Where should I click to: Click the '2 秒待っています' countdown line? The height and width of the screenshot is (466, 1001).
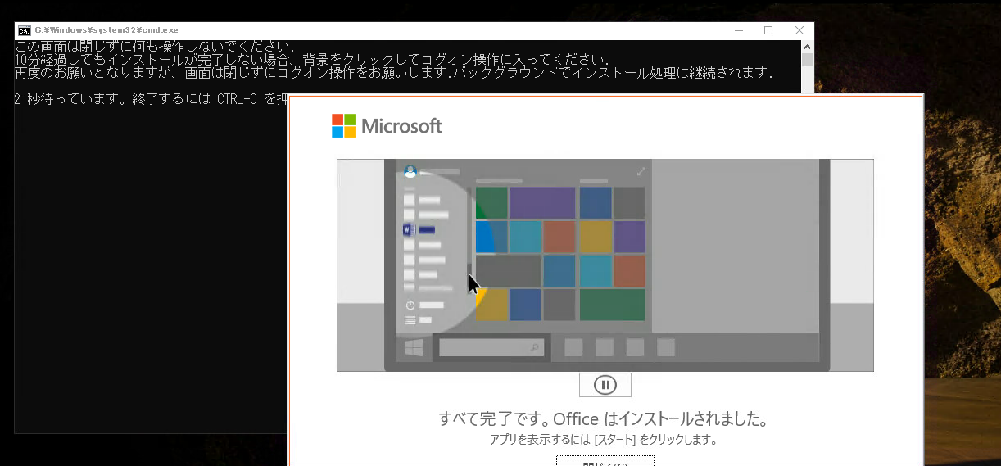(x=152, y=100)
